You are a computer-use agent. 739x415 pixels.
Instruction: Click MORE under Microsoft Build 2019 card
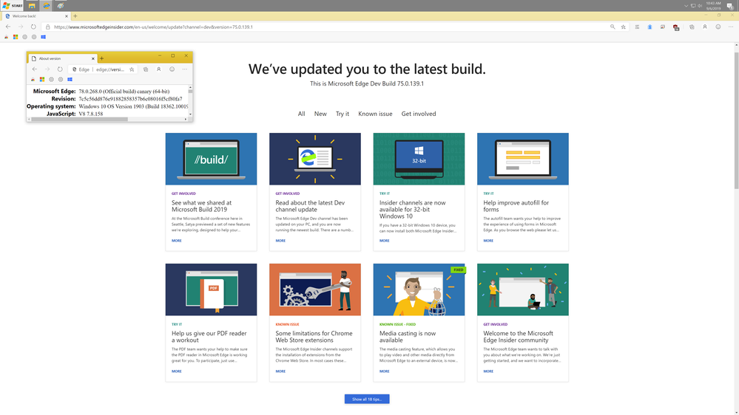177,241
